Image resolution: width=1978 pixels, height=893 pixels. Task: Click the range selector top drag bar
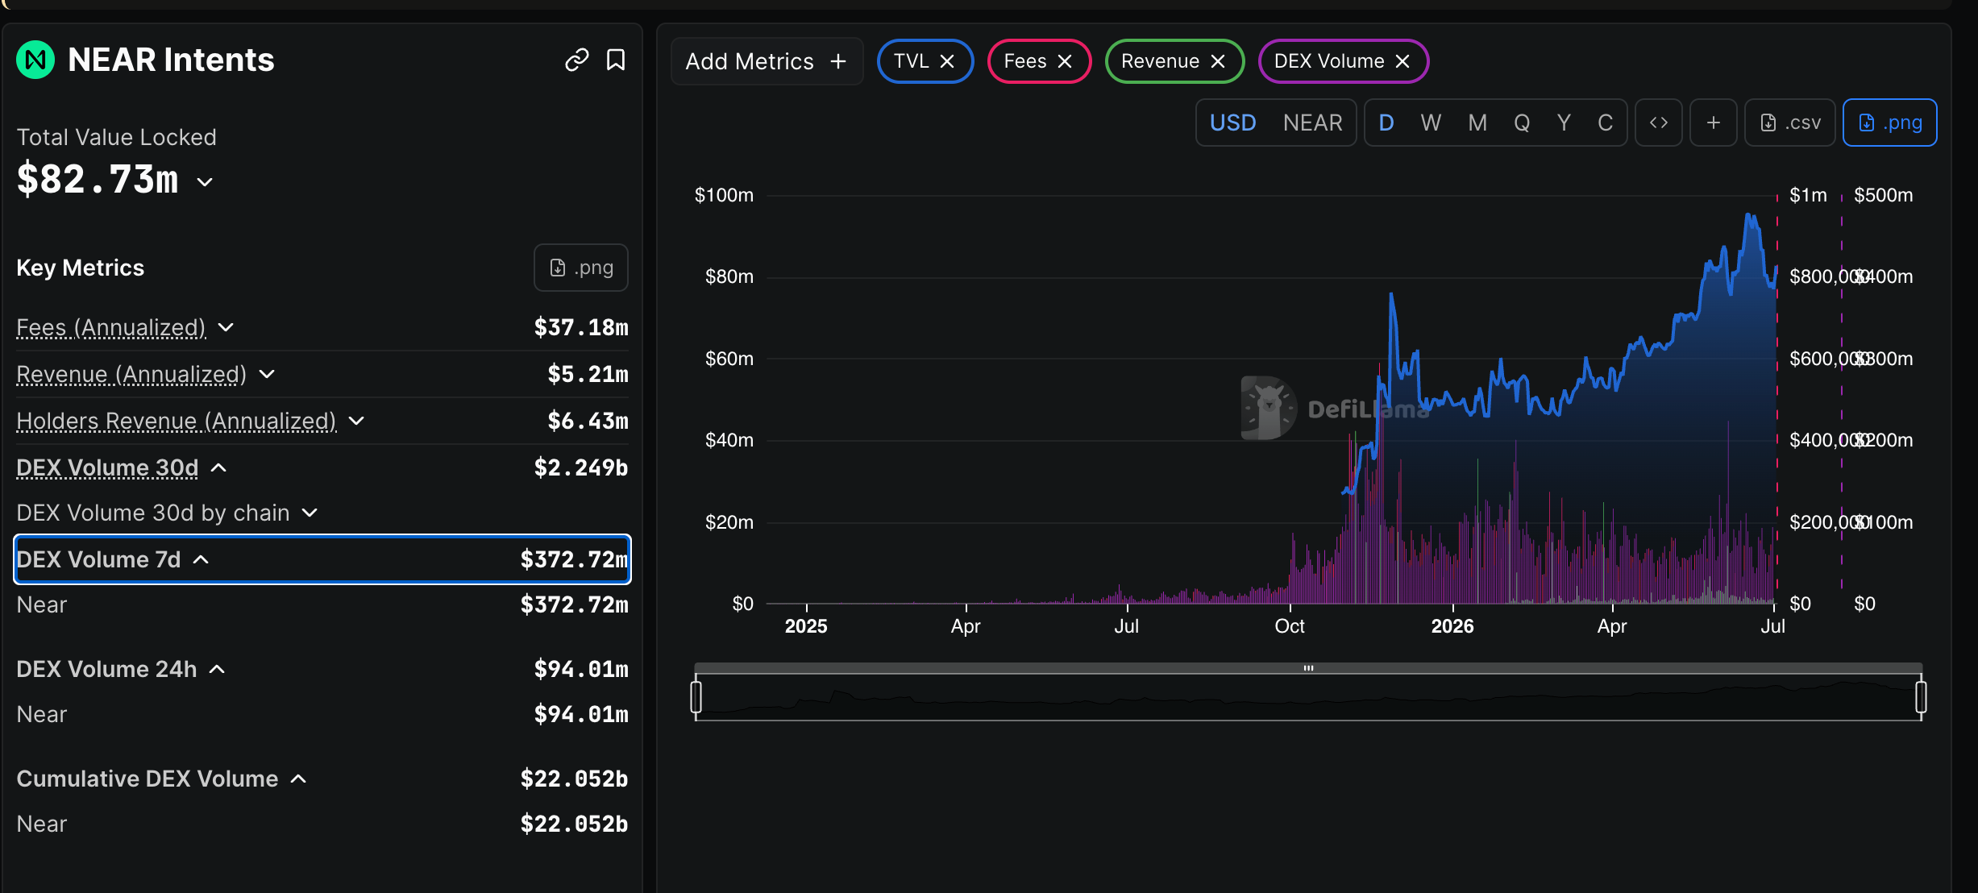tap(1308, 668)
